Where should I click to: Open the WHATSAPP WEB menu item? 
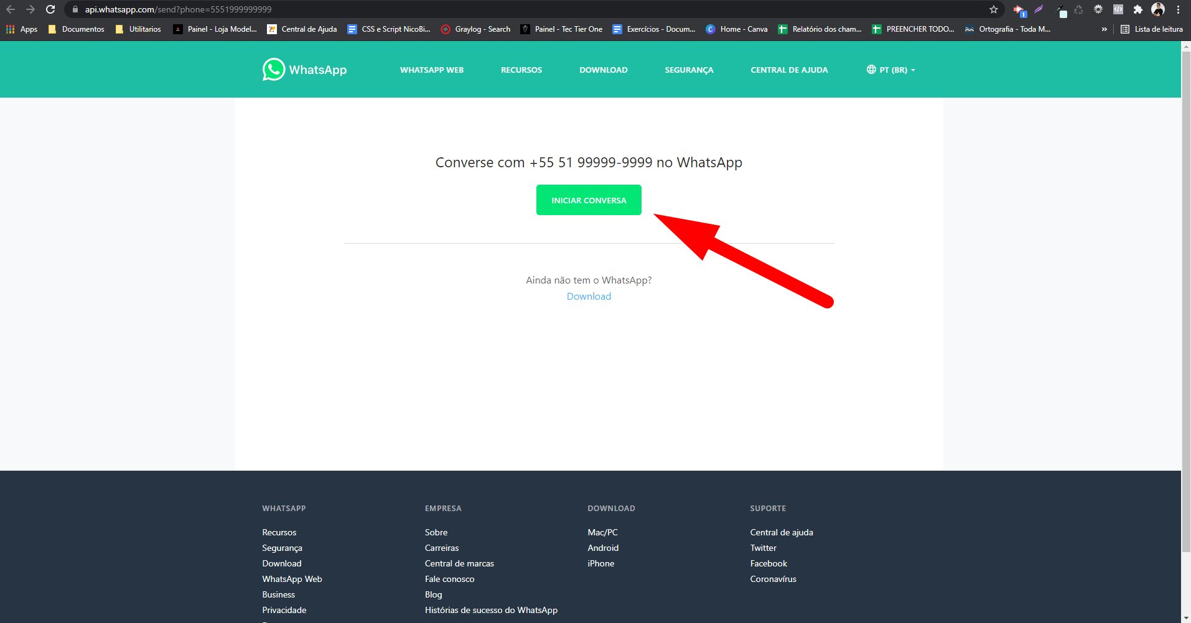click(x=432, y=70)
